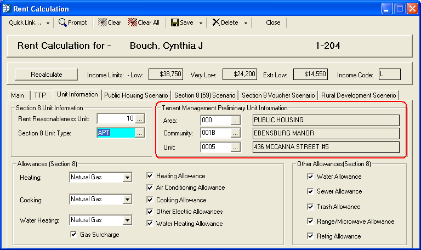Click the Close toolbar button
The width and height of the screenshot is (421, 250).
273,22
